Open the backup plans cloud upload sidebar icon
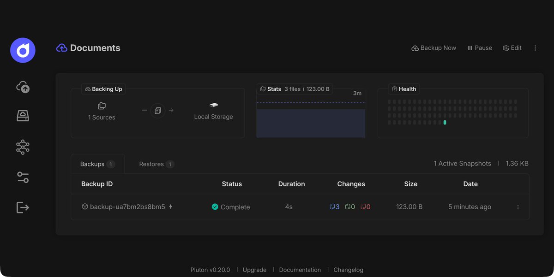This screenshot has height=277, width=554. pyautogui.click(x=23, y=87)
